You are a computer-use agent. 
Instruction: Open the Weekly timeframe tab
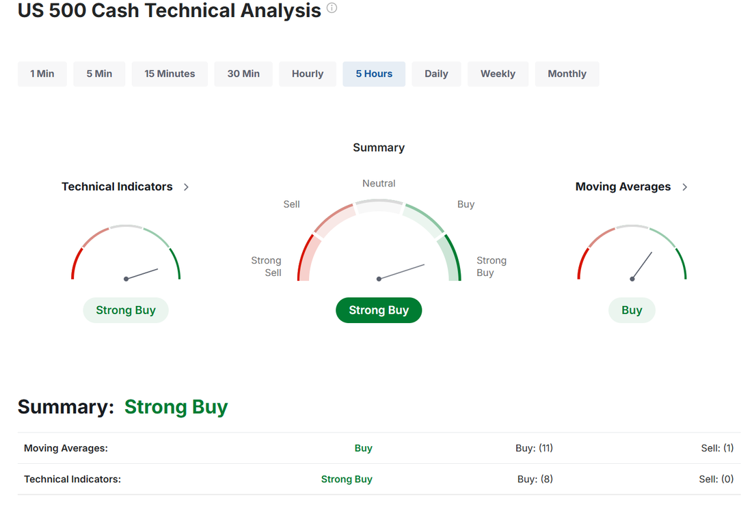coord(498,74)
